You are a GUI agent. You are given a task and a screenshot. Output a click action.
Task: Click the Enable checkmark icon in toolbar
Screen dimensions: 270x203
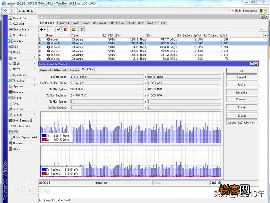(58, 30)
